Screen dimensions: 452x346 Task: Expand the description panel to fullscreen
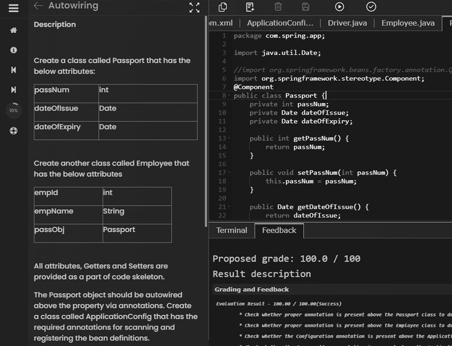pyautogui.click(x=194, y=7)
